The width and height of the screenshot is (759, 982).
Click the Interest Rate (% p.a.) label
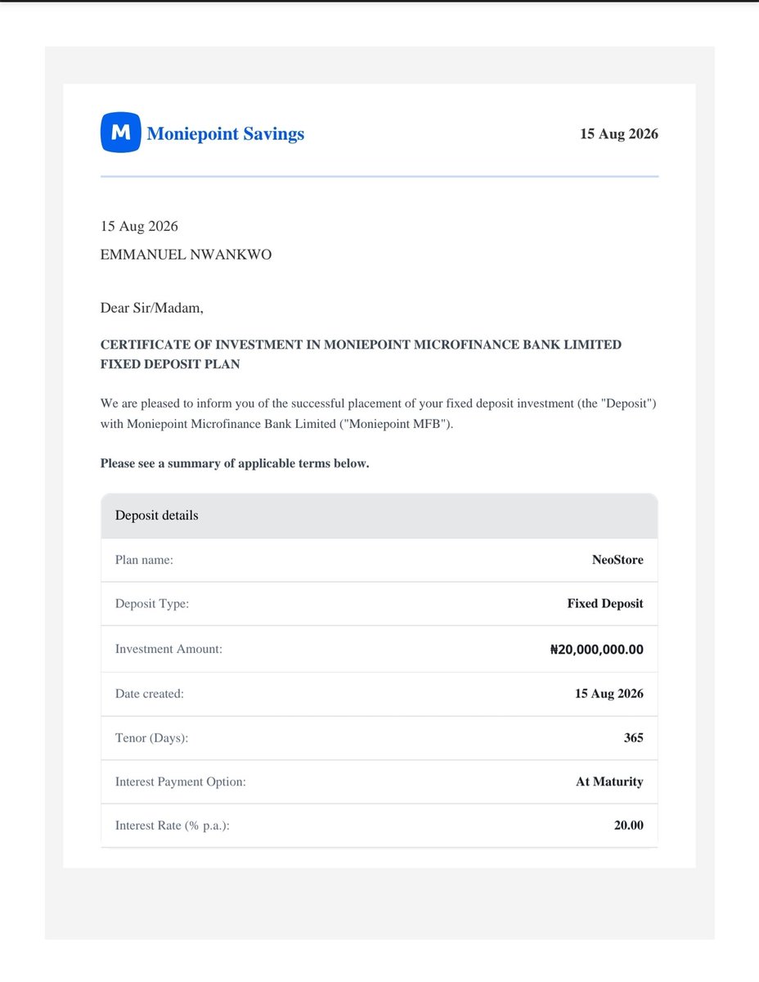[173, 825]
